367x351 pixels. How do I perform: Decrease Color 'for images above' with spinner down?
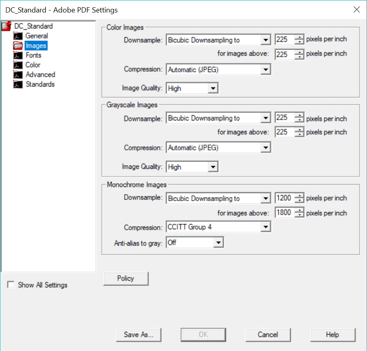(x=299, y=57)
